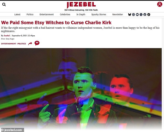Open the X (Twitter) social icon
The height and width of the screenshot is (132, 164).
(141, 14)
